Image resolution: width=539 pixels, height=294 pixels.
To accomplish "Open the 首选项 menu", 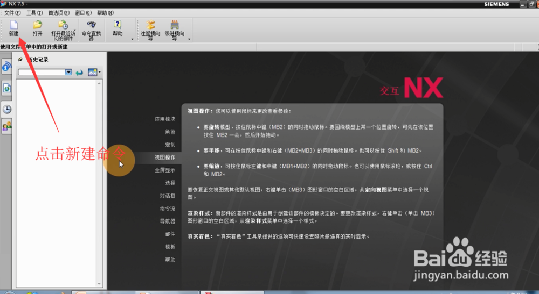I will pyautogui.click(x=59, y=13).
